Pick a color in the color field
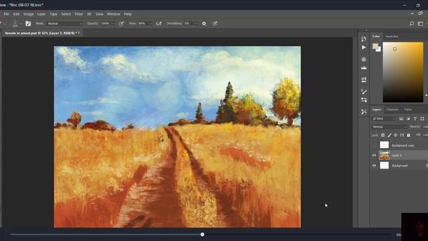428x241 pixels. (x=403, y=72)
